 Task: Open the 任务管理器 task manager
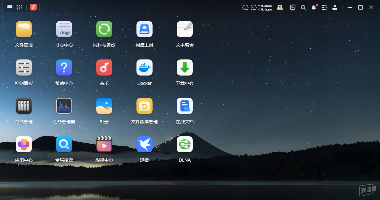[64, 106]
